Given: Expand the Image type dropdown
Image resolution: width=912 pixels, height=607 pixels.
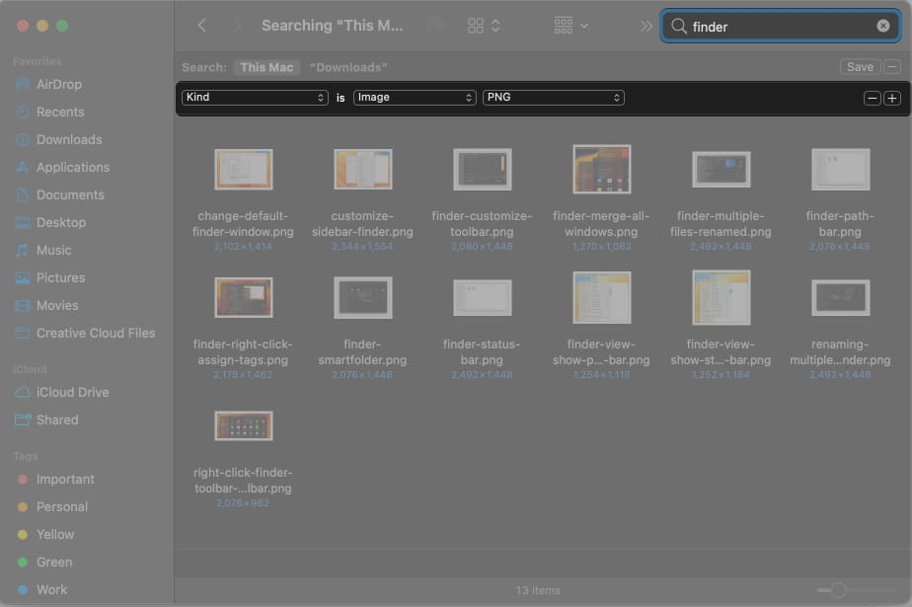Looking at the screenshot, I should coord(415,98).
